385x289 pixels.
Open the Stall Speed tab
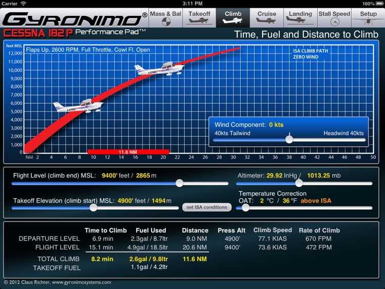[x=334, y=17]
